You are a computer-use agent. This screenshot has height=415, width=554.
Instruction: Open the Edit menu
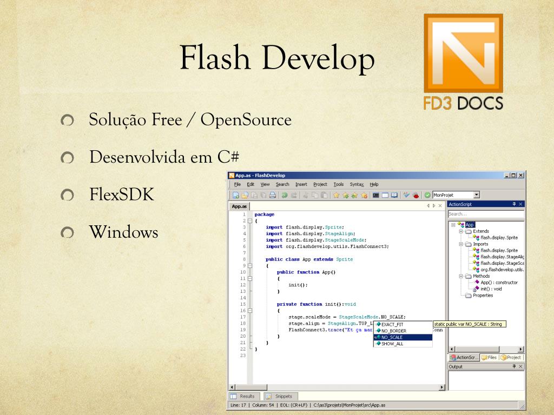coord(250,184)
